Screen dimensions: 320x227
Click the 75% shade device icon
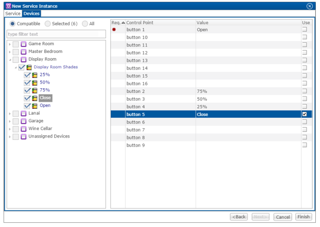click(x=35, y=91)
